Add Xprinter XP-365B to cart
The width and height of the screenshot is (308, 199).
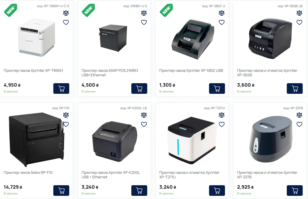[x=295, y=89]
